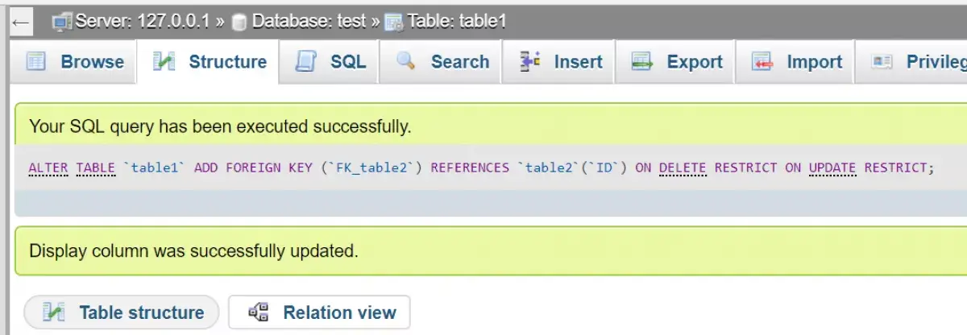This screenshot has width=967, height=335.
Task: Click the server icon in breadcrumb
Action: click(x=62, y=22)
